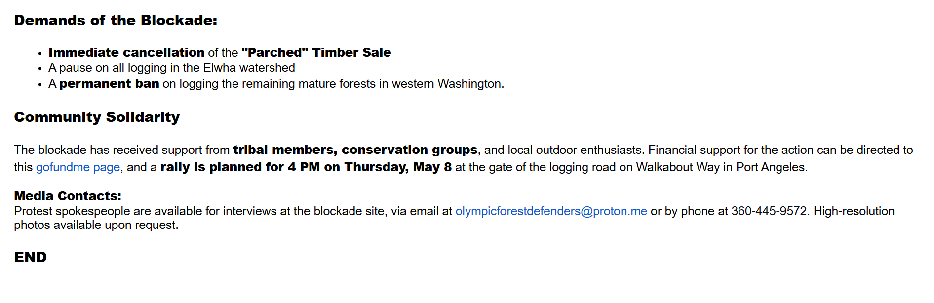The height and width of the screenshot is (303, 934).
Task: Click the words "local outdoor enthusiasts"
Action: coord(575,150)
